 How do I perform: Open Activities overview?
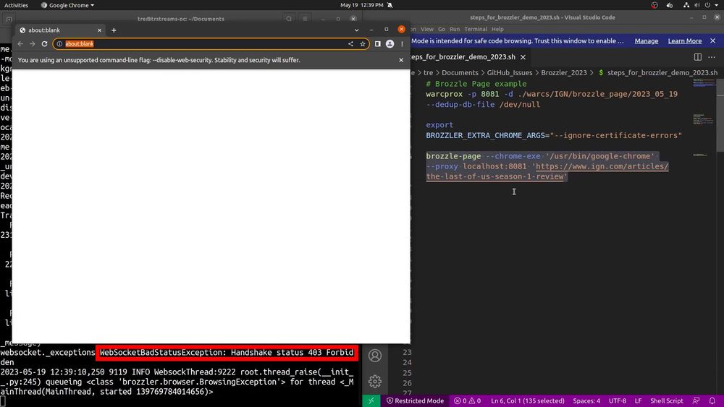pos(16,5)
